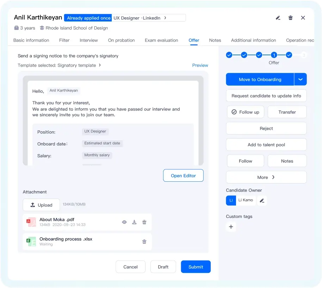322x288 pixels.
Task: Edit candidate details with the pencil icon
Action: tap(278, 18)
